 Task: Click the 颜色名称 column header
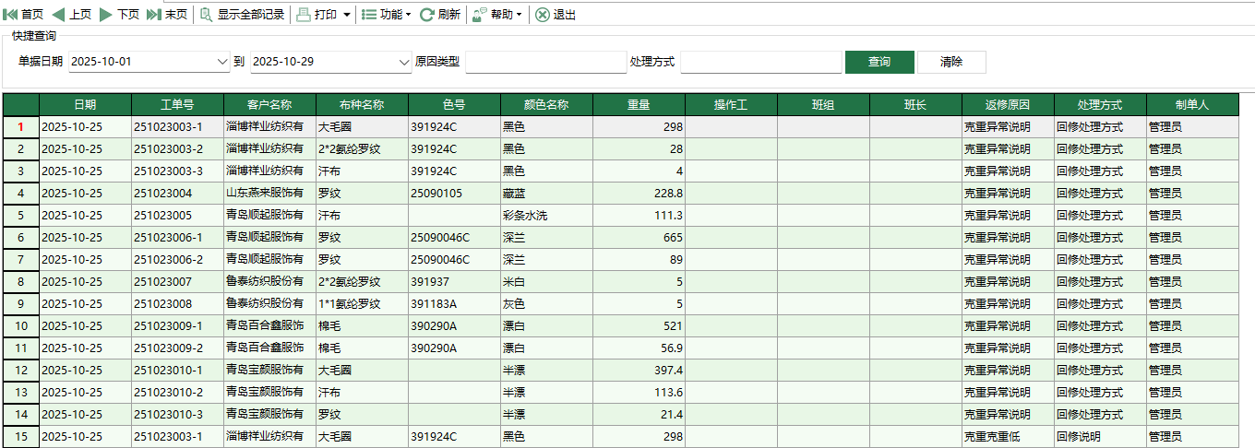pos(547,104)
